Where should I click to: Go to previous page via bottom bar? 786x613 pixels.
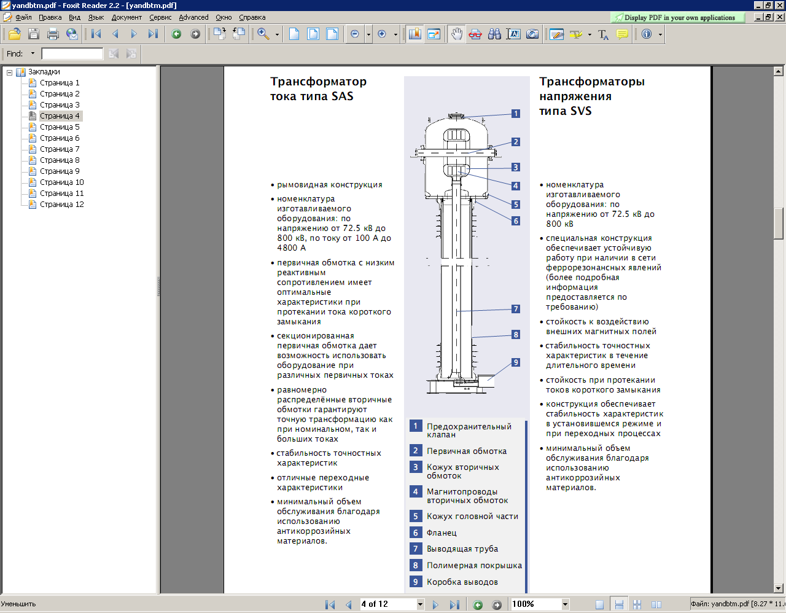(x=349, y=604)
